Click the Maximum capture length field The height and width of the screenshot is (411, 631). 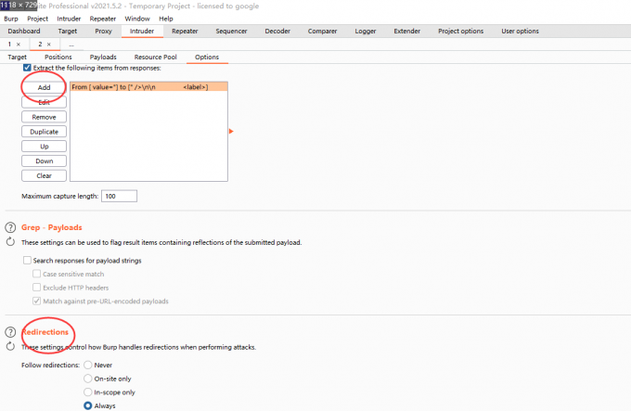coord(119,196)
